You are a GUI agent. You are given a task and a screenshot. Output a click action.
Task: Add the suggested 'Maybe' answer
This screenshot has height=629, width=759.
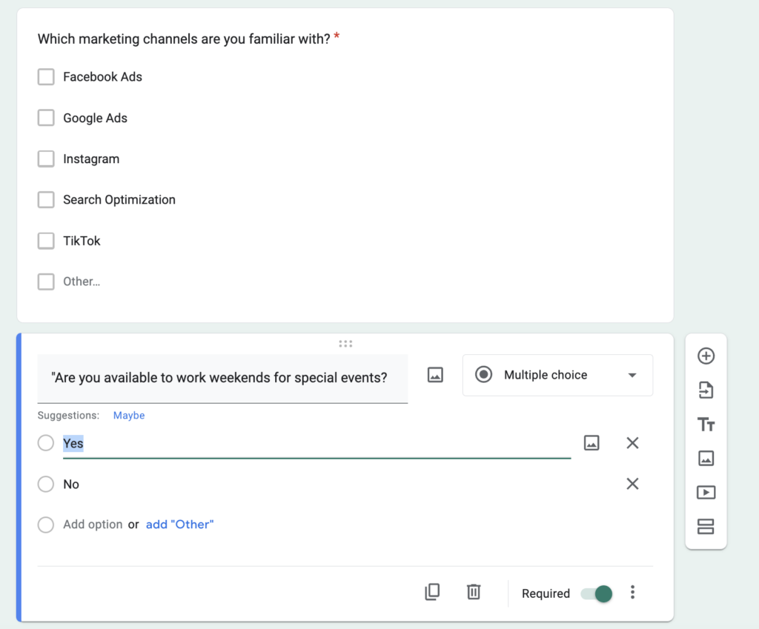click(x=128, y=415)
